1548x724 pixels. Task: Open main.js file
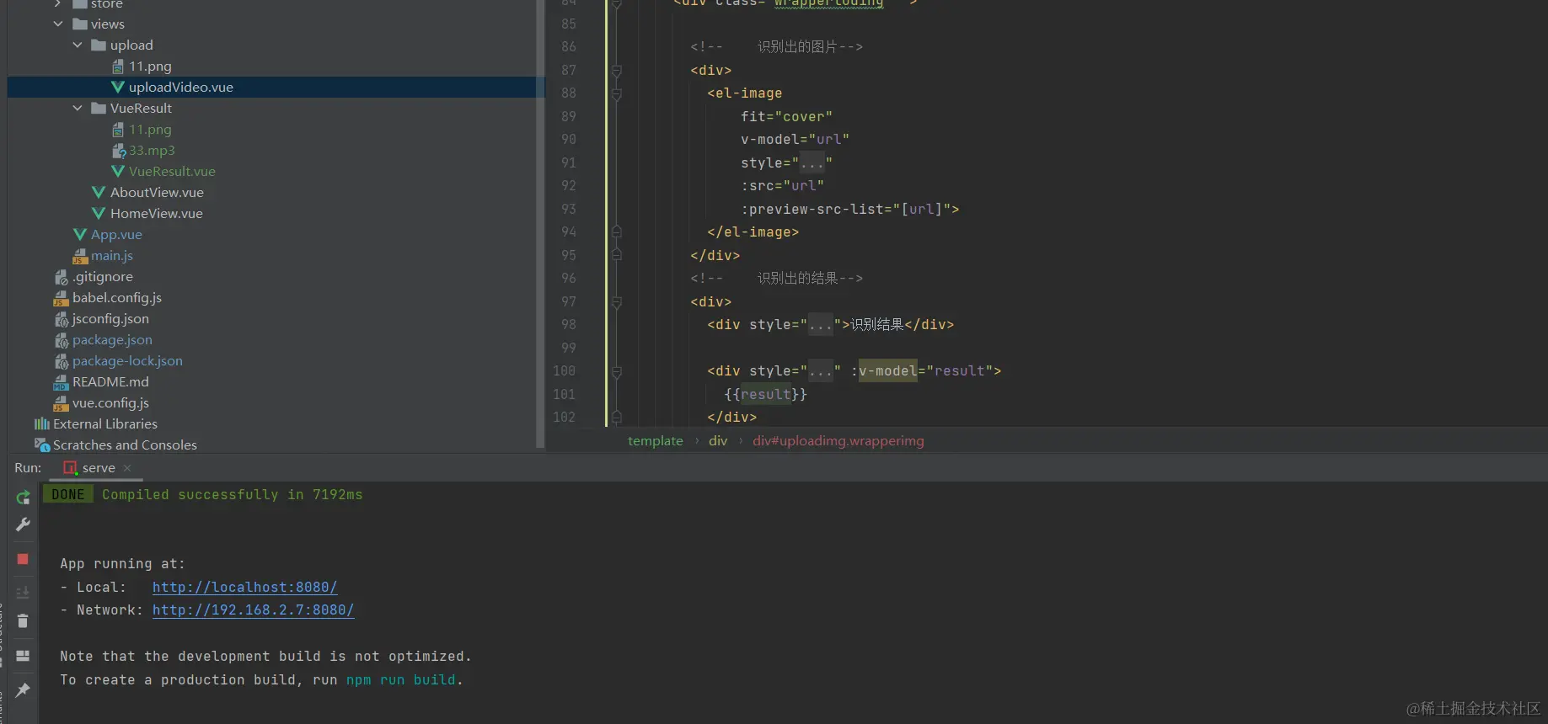pyautogui.click(x=112, y=255)
